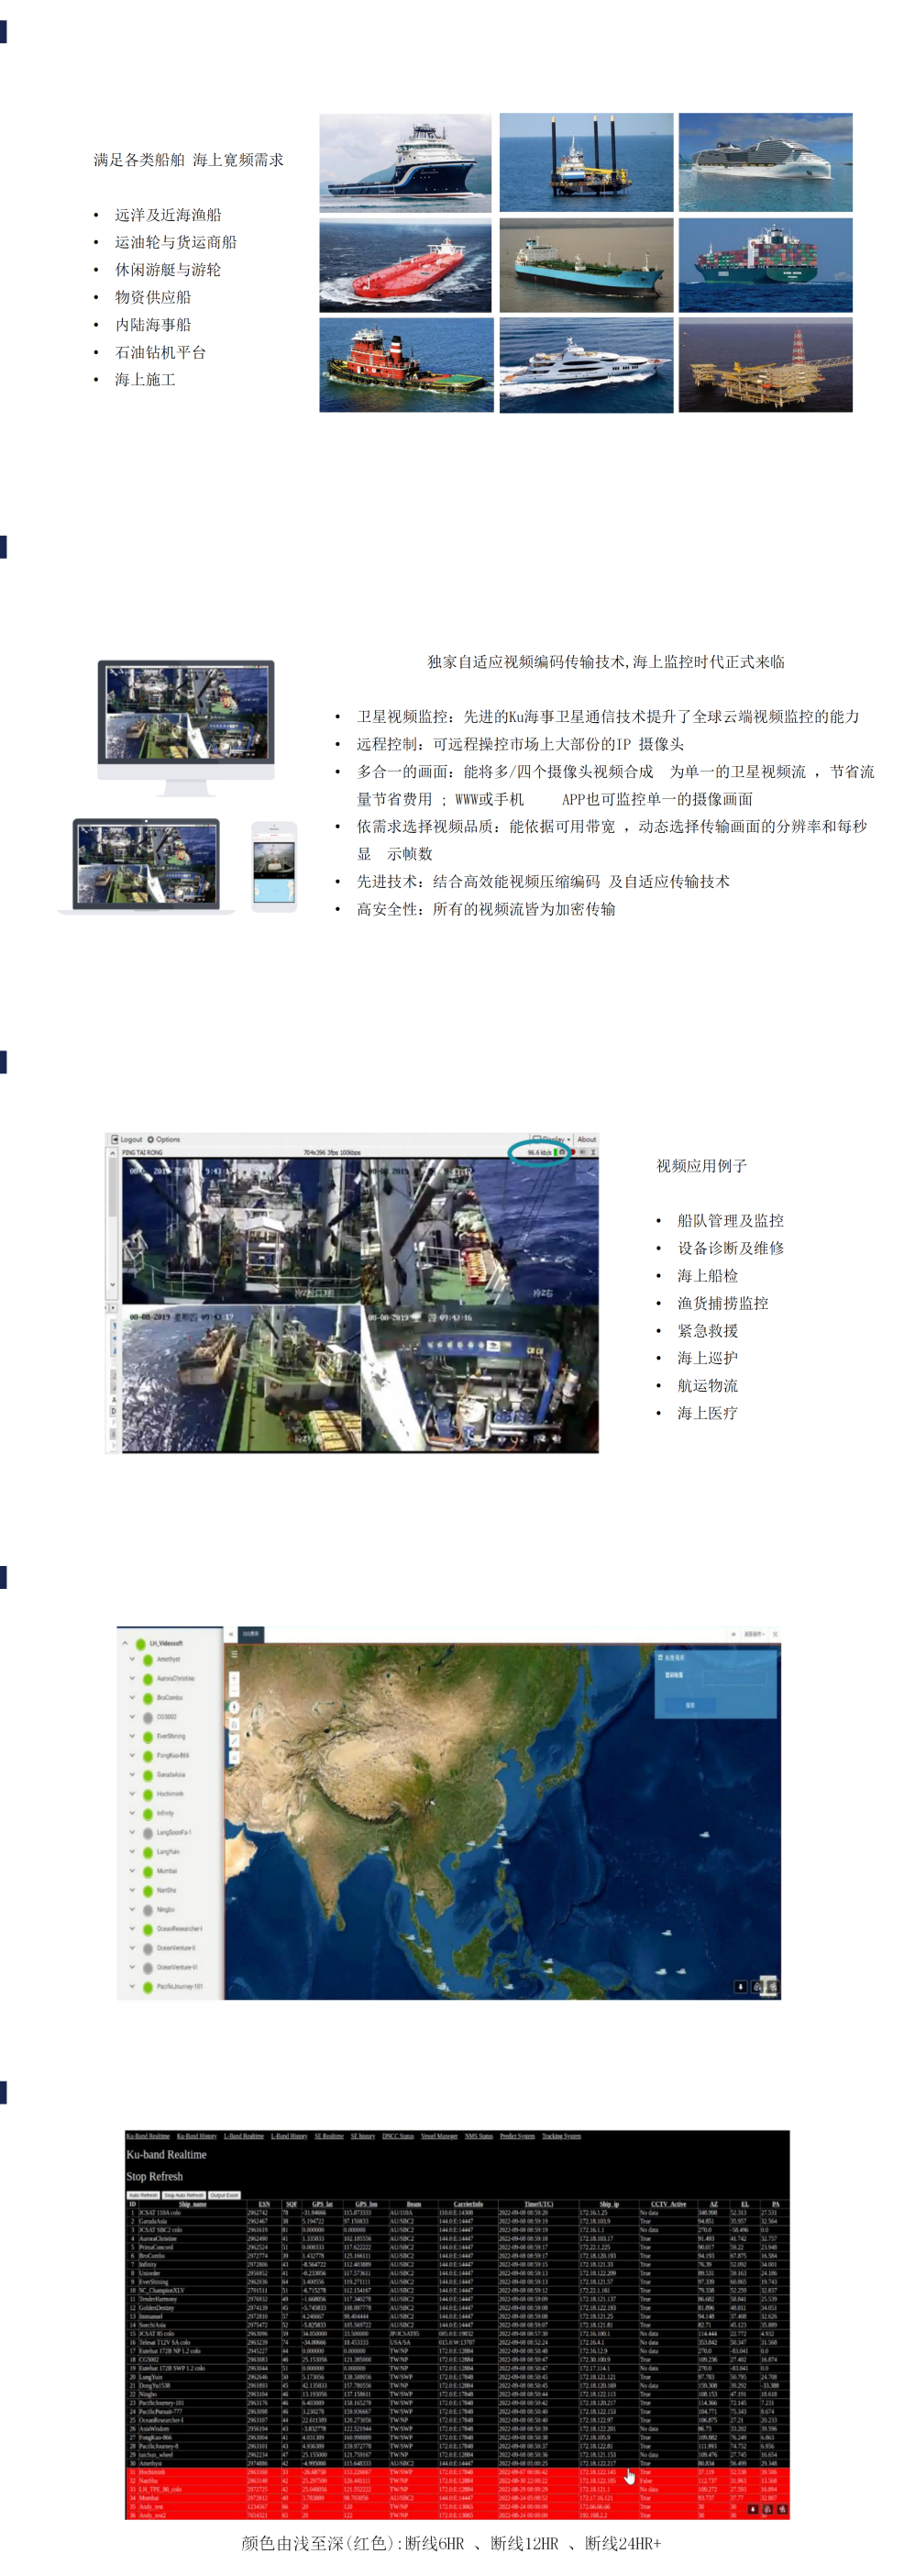The width and height of the screenshot is (915, 2576).
Task: Expand the EverShining vessel node
Action: (x=132, y=1737)
